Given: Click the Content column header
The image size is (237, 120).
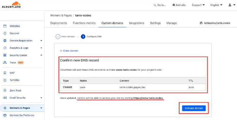Looking at the screenshot, I should pyautogui.click(x=124, y=81).
